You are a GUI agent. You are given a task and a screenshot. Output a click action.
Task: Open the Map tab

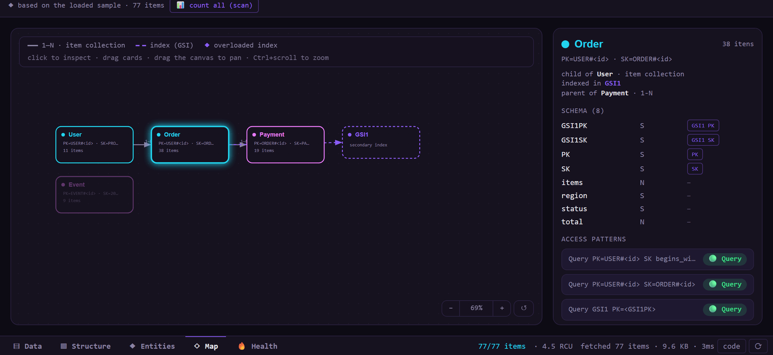coord(206,346)
